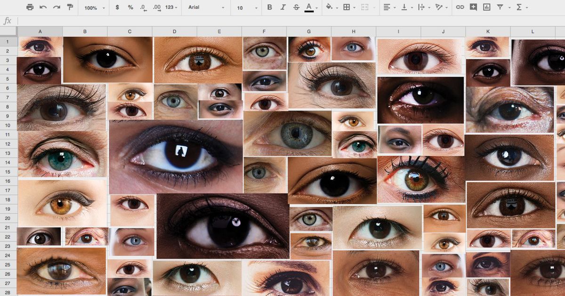Format cells as percent
The width and height of the screenshot is (565, 296).
click(130, 8)
